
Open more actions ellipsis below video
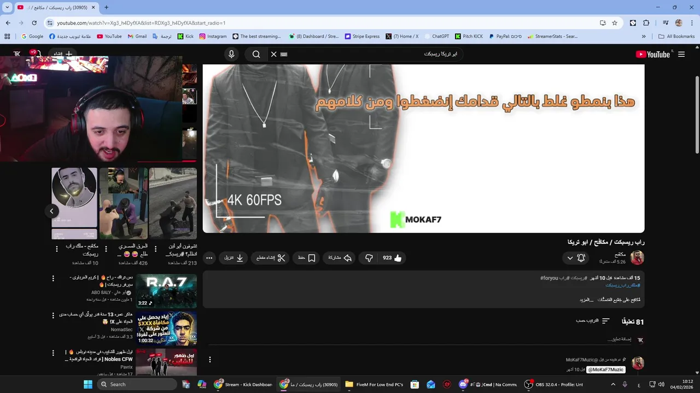(209, 258)
